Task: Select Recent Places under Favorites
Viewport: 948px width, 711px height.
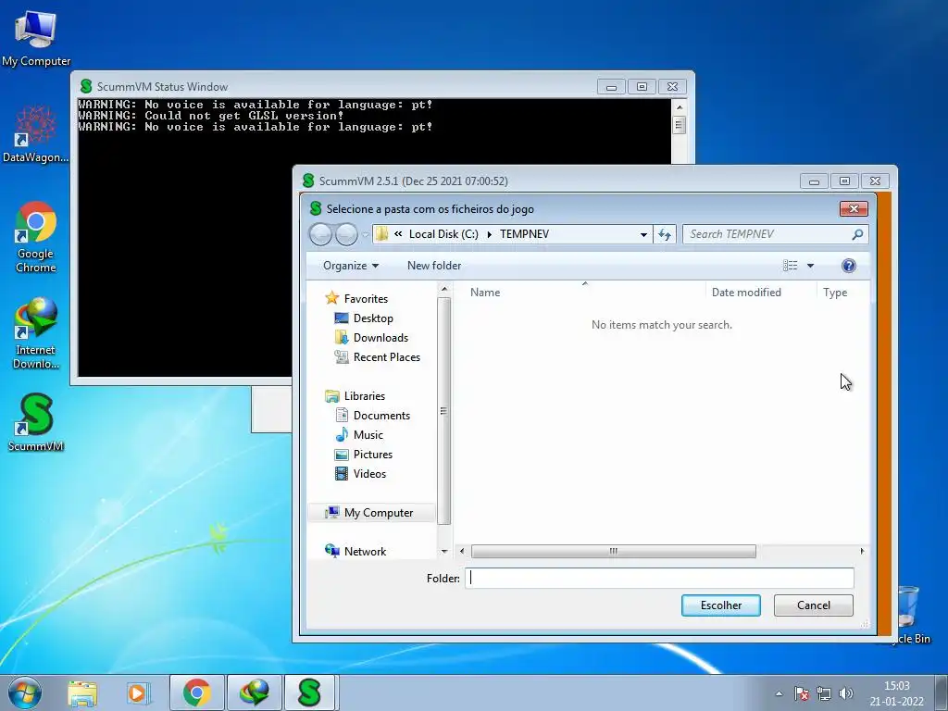Action: tap(386, 356)
